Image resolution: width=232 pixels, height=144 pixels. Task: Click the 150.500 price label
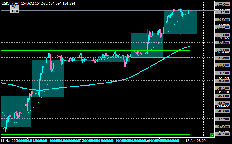[x=222, y=73]
